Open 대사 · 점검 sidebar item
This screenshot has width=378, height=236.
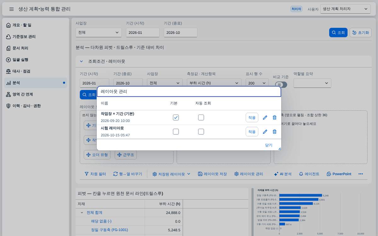pos(36,71)
